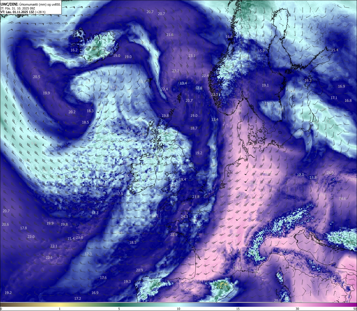Screen dimensions: 357x311
Task: Click the map value 18.7
Action: (194, 128)
